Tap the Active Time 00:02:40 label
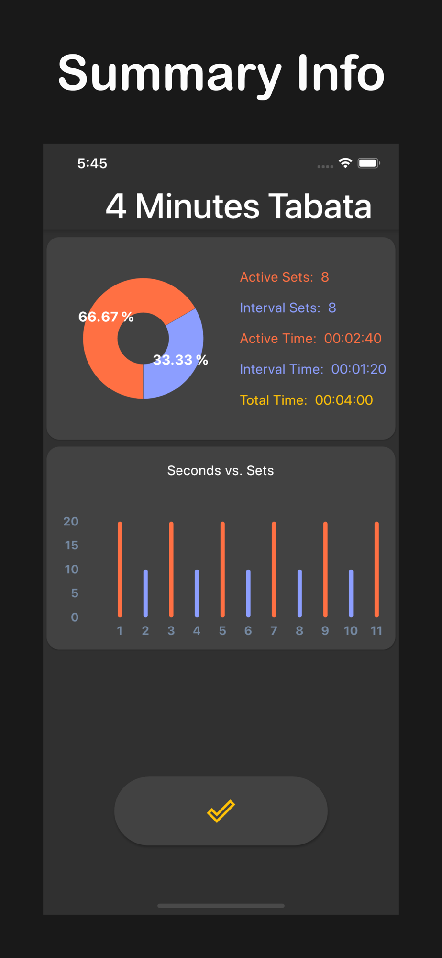The image size is (442, 958). (310, 338)
